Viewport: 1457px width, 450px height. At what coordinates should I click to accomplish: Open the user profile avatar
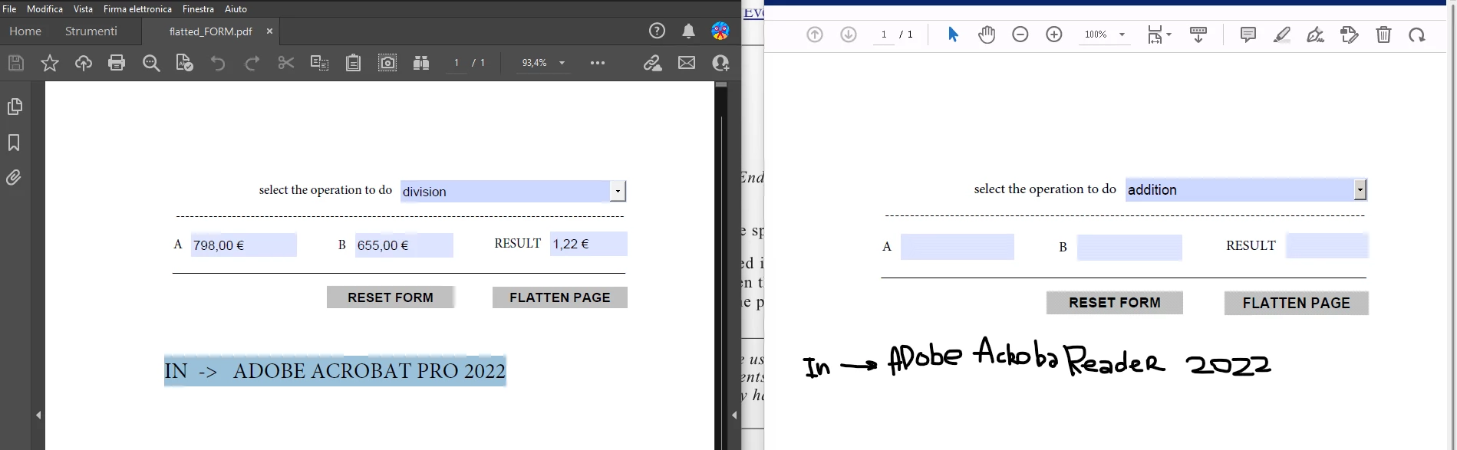pos(720,31)
